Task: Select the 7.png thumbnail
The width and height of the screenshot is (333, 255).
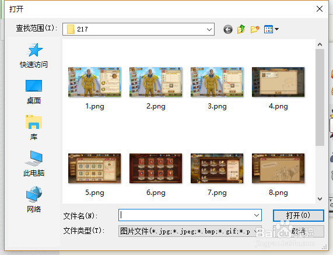Action: click(217, 168)
